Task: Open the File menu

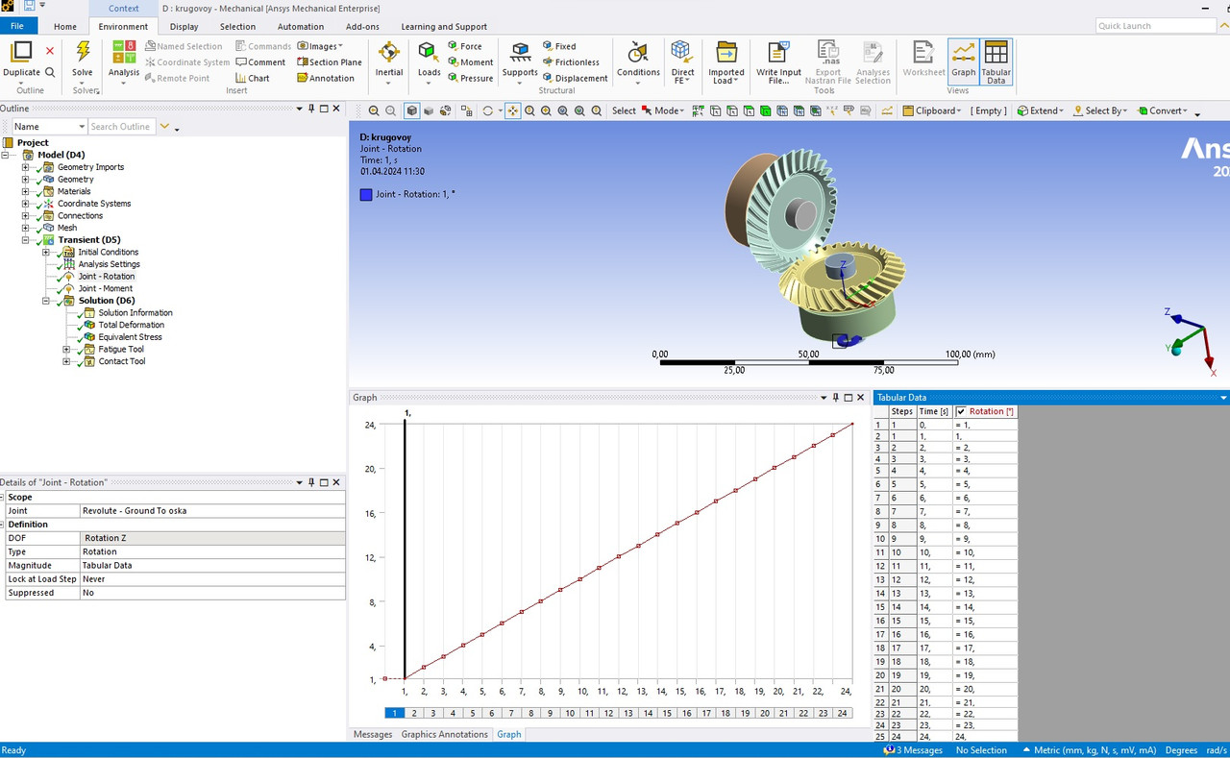Action: click(17, 26)
